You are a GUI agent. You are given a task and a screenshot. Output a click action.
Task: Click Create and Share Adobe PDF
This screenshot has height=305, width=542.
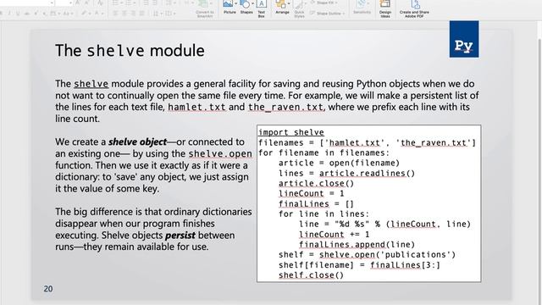414,8
